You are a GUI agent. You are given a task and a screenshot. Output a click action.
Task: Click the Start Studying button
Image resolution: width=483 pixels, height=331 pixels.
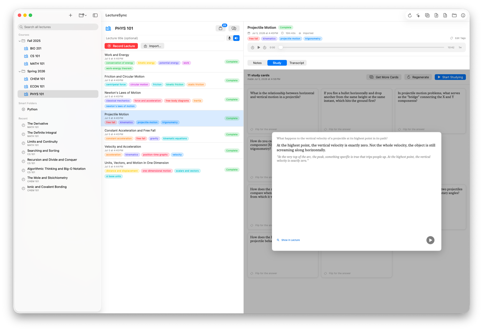[450, 77]
